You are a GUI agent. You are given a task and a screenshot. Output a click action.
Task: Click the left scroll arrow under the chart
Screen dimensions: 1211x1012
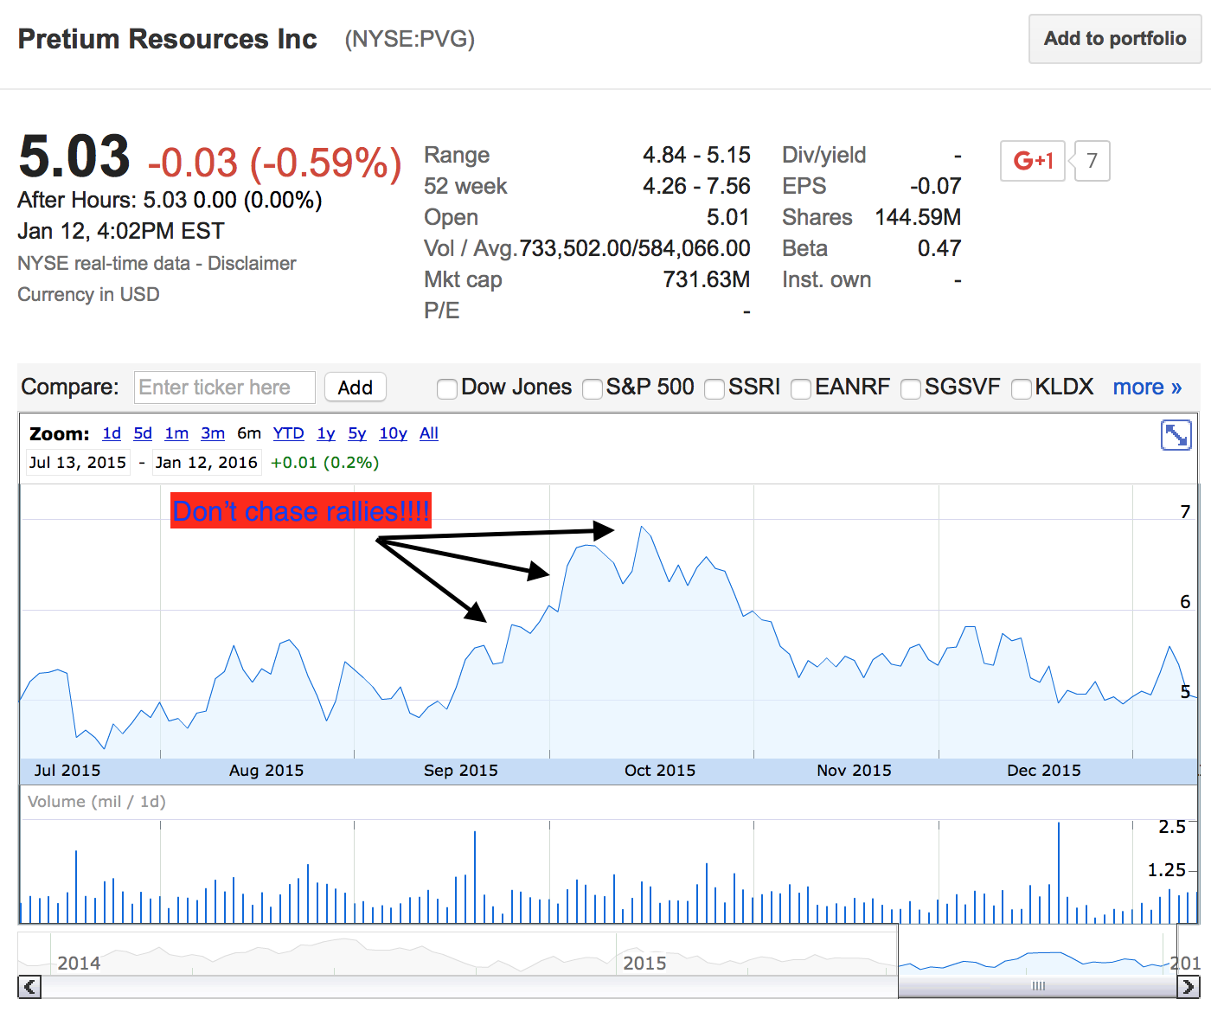[29, 986]
